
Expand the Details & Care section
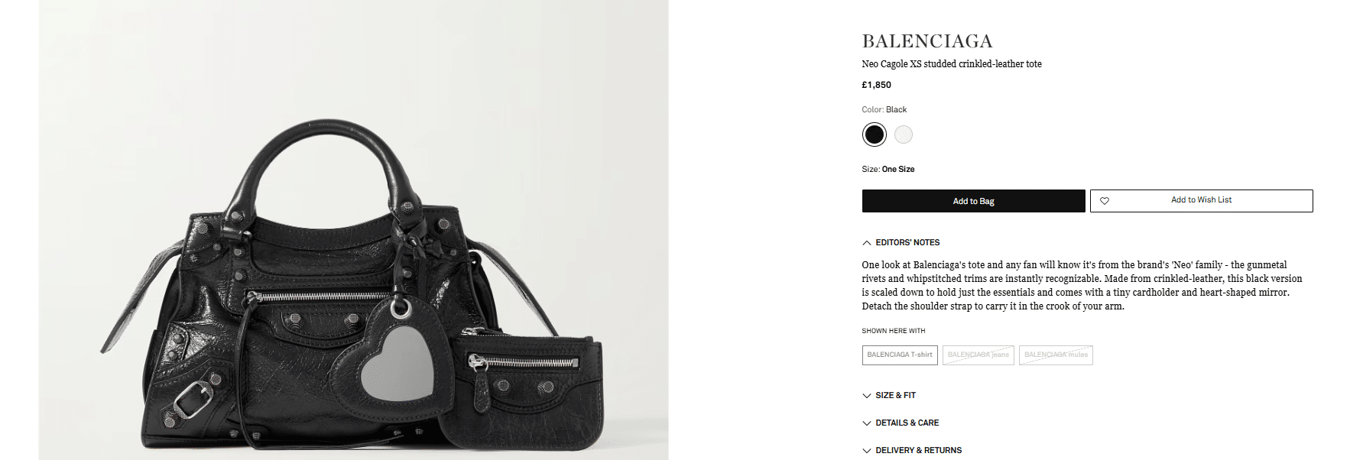pyautogui.click(x=907, y=423)
